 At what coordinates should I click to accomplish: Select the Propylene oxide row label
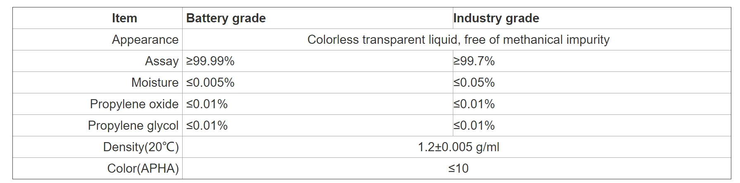click(x=134, y=104)
